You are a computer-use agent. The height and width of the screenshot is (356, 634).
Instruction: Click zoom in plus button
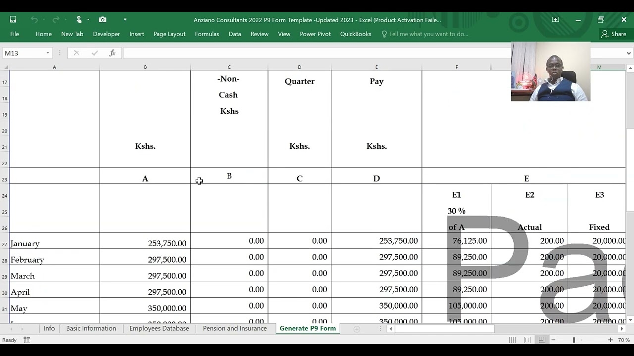click(610, 340)
